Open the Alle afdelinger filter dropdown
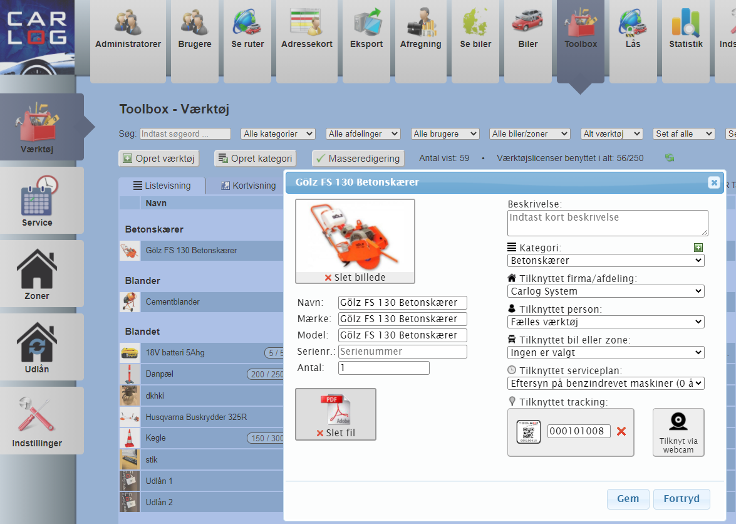This screenshot has height=524, width=736. (363, 134)
